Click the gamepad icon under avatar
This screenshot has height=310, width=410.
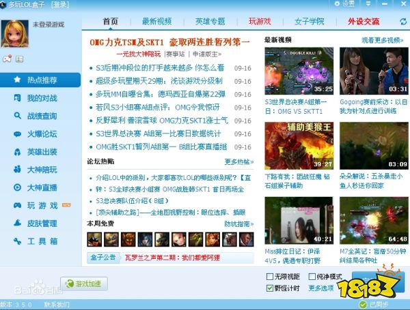click(7, 59)
